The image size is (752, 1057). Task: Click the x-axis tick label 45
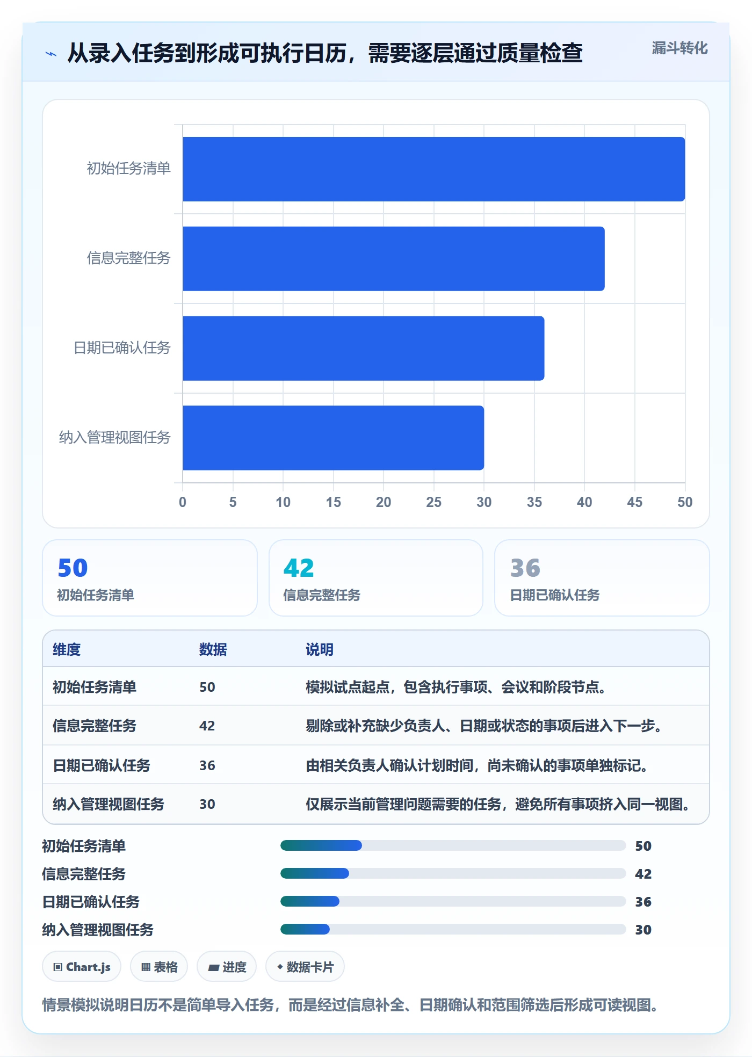point(635,502)
